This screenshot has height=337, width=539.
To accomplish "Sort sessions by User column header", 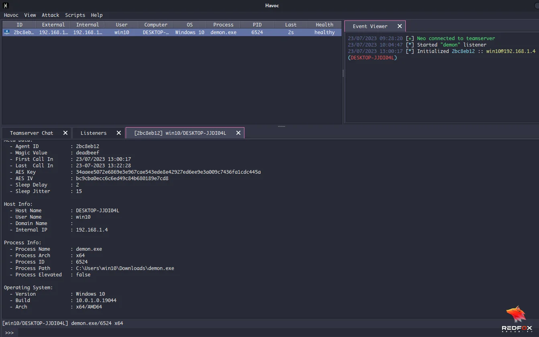I will [122, 24].
